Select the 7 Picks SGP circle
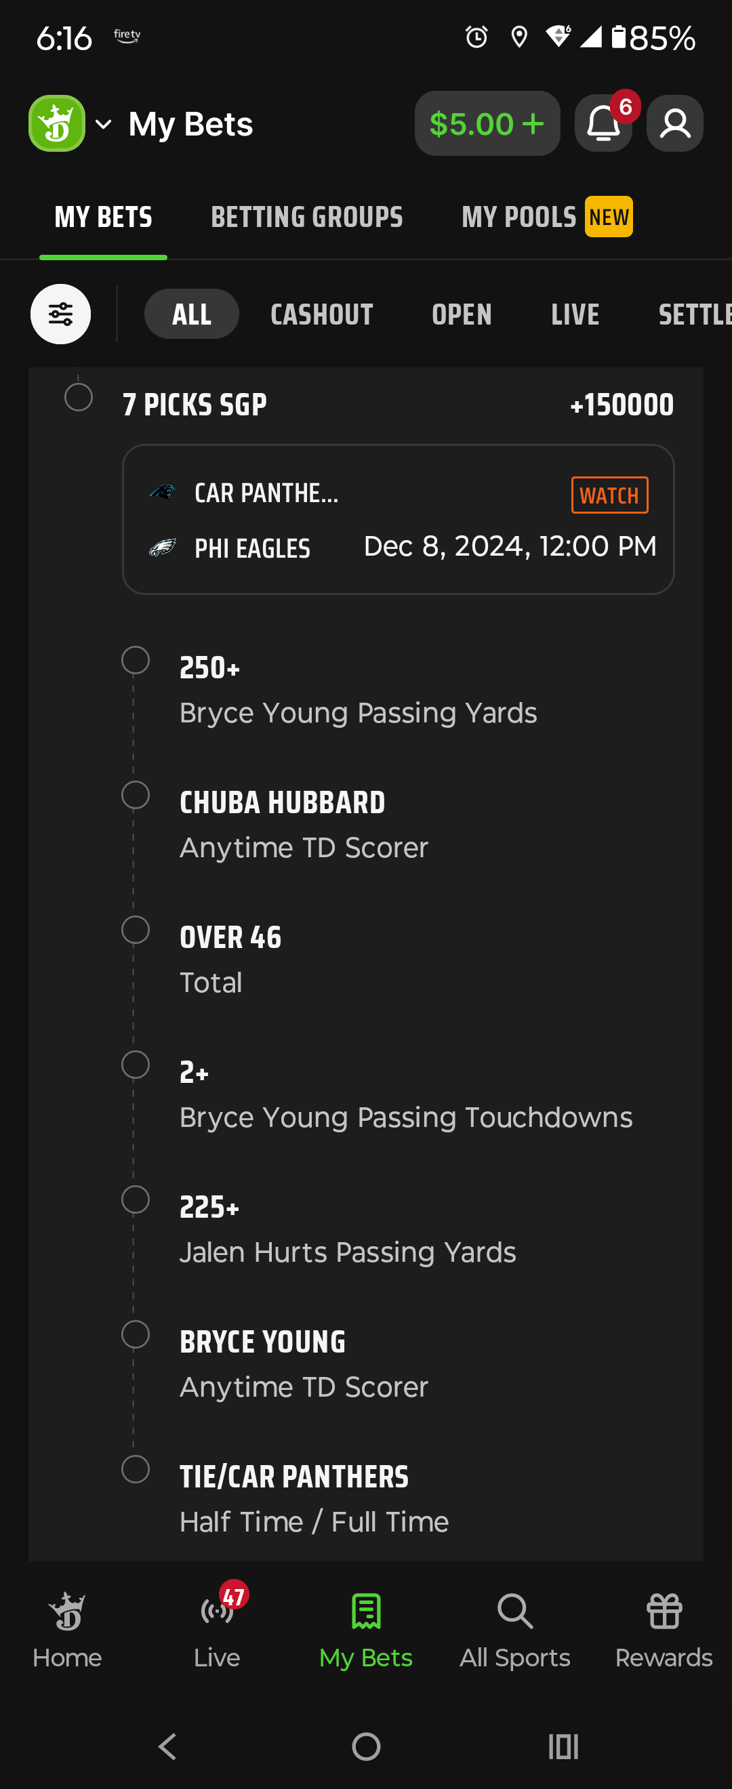732x1789 pixels. (79, 397)
